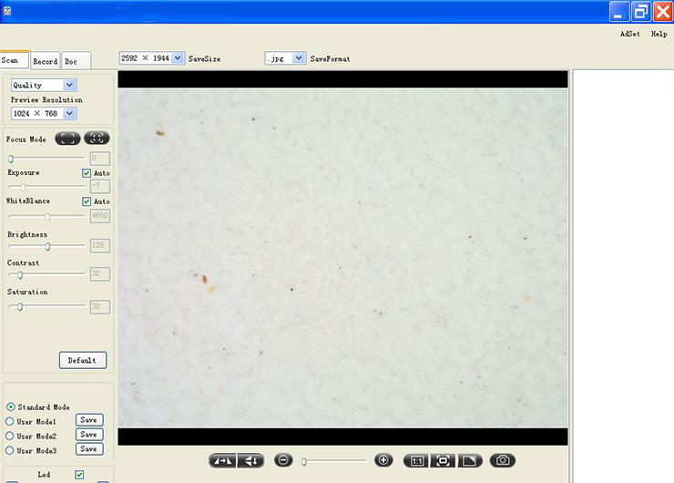
Task: Click the Preview Resolution label
Action: (x=46, y=99)
